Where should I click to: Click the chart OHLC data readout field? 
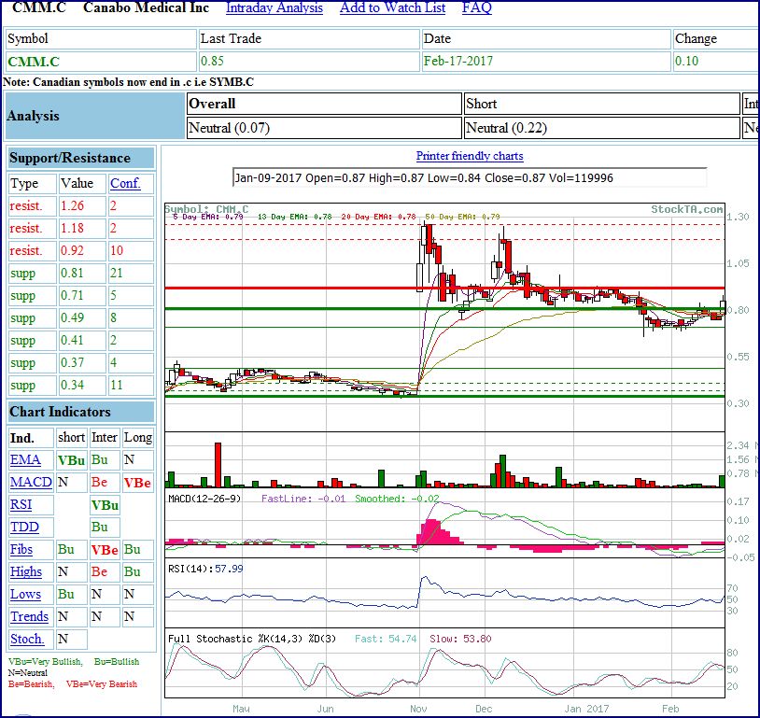470,178
